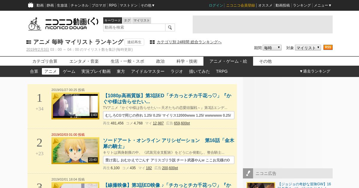Screen dimensions: 359x188
Task: Open 【線撮映像】第3話ED映像 title link
Action: 167,185
